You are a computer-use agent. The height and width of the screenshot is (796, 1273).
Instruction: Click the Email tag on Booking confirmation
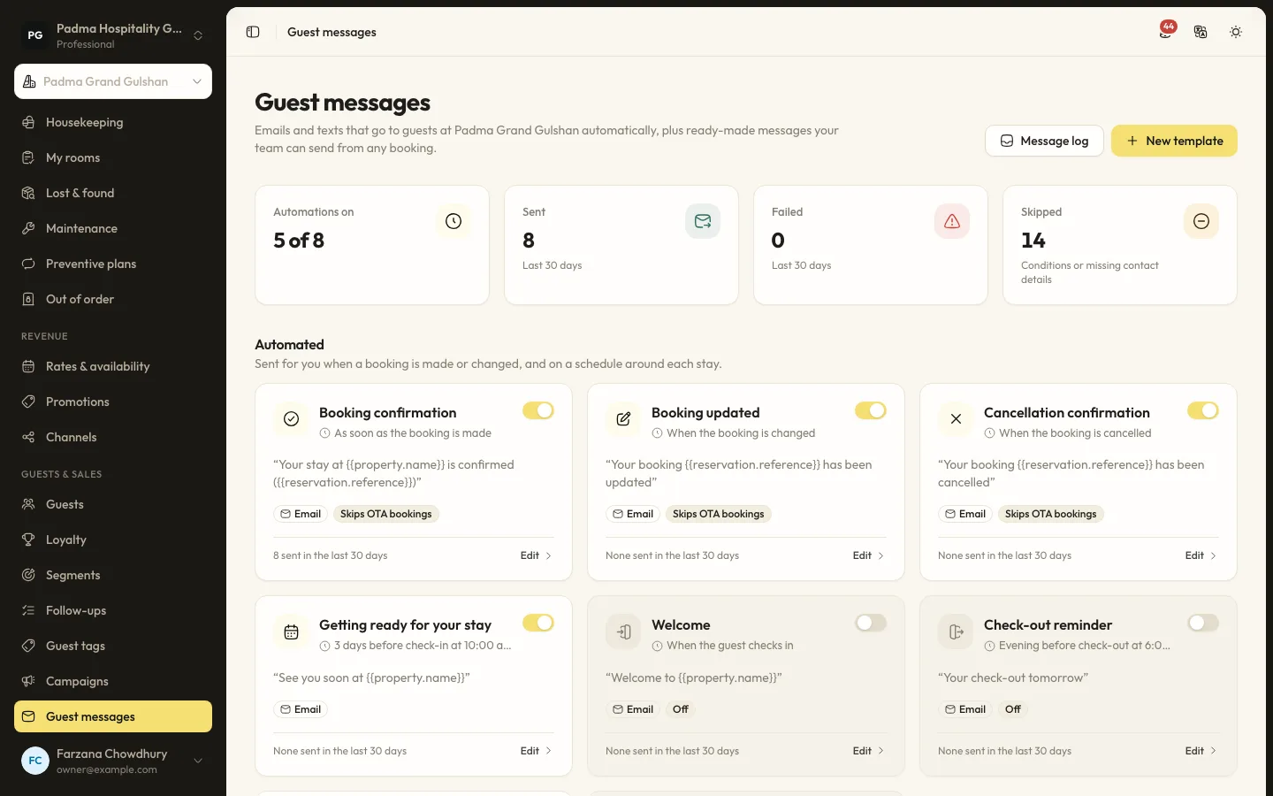click(x=301, y=514)
